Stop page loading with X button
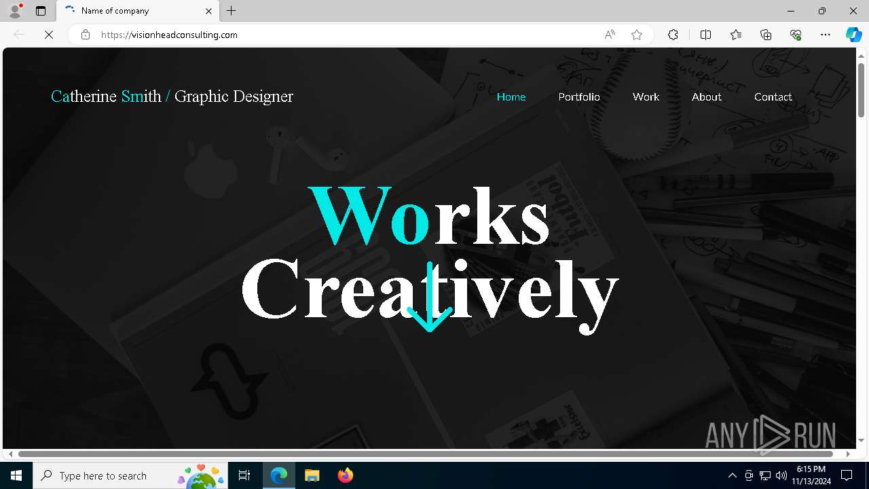Image resolution: width=869 pixels, height=489 pixels. click(49, 35)
